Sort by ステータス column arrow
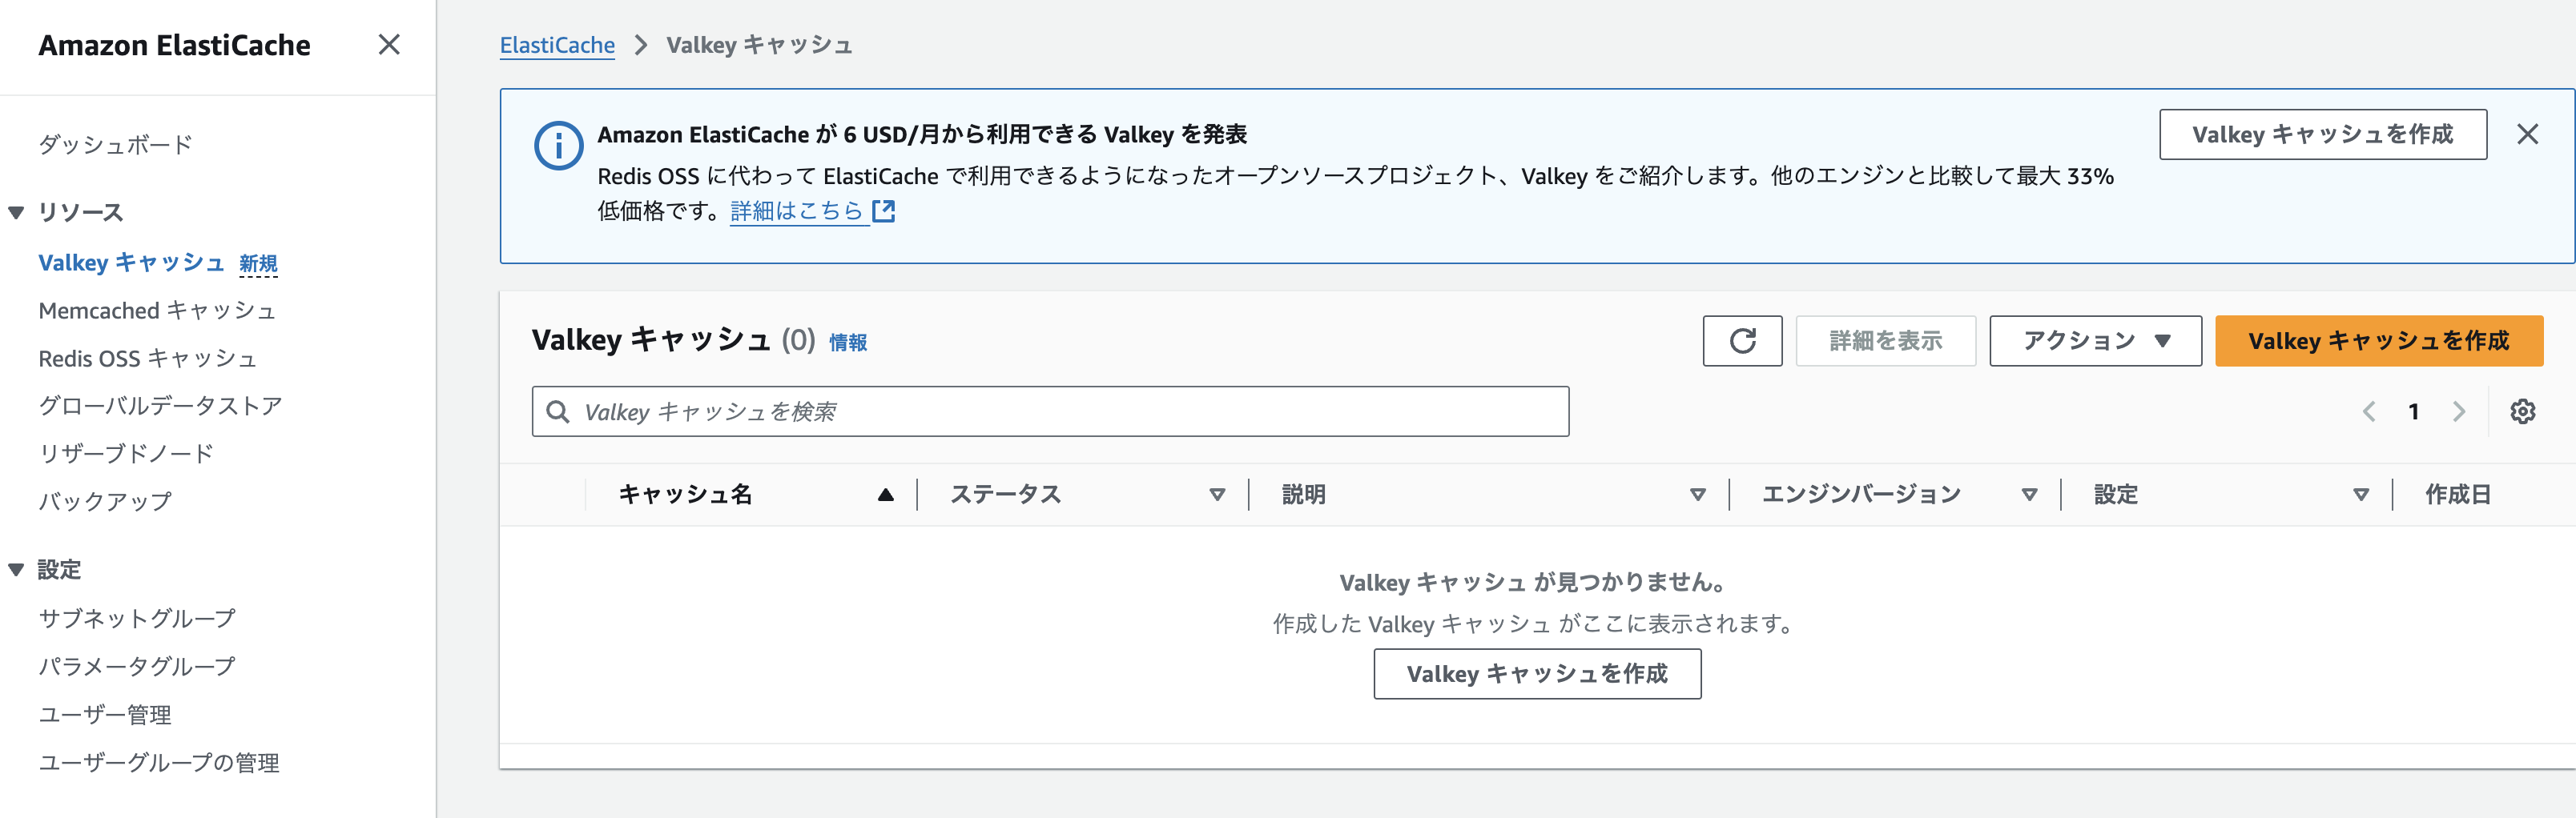The image size is (2576, 818). pyautogui.click(x=1217, y=495)
